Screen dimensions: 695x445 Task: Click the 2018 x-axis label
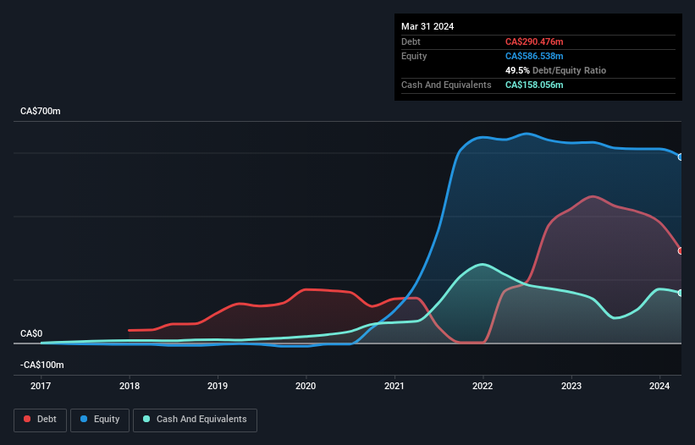click(130, 386)
